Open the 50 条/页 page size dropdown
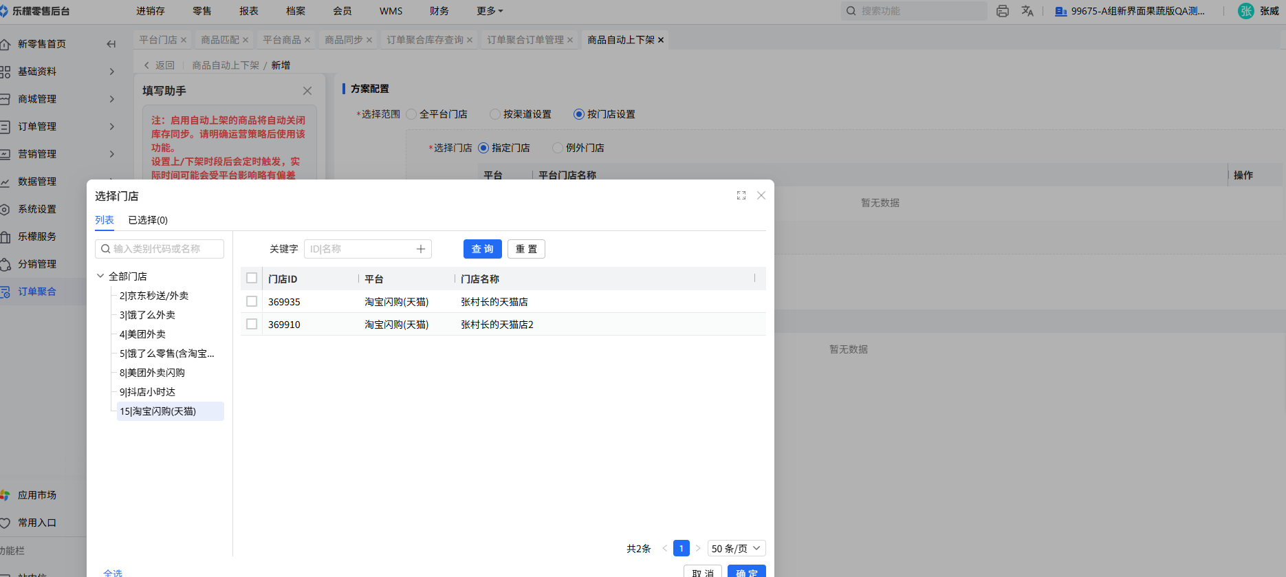 click(x=736, y=548)
